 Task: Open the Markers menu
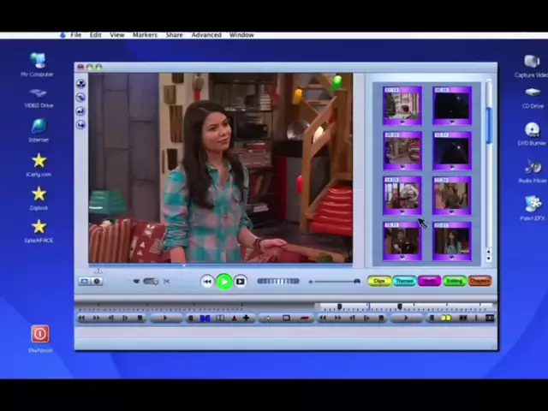(x=145, y=35)
